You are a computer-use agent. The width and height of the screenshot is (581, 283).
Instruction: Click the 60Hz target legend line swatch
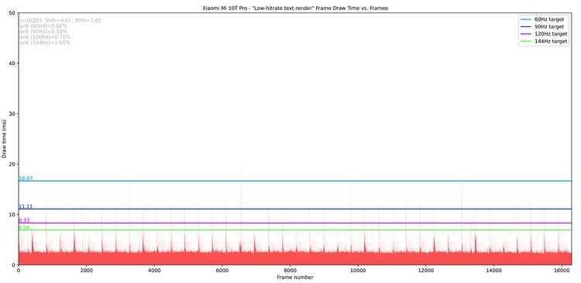pyautogui.click(x=527, y=19)
